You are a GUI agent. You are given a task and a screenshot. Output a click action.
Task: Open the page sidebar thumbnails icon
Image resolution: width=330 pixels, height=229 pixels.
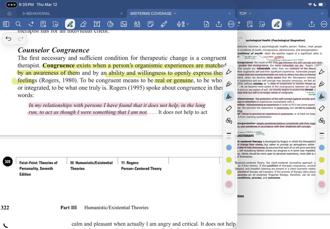click(x=6, y=24)
